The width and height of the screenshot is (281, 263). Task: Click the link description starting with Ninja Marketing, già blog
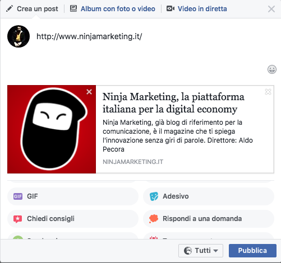[x=178, y=136]
